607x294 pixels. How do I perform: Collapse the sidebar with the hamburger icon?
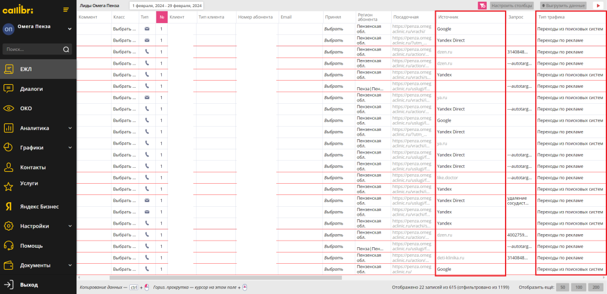(x=66, y=9)
